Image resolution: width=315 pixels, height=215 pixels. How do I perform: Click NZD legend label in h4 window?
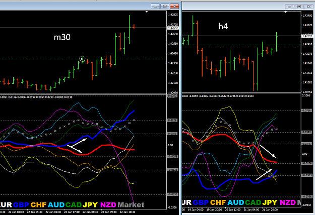click(288, 202)
